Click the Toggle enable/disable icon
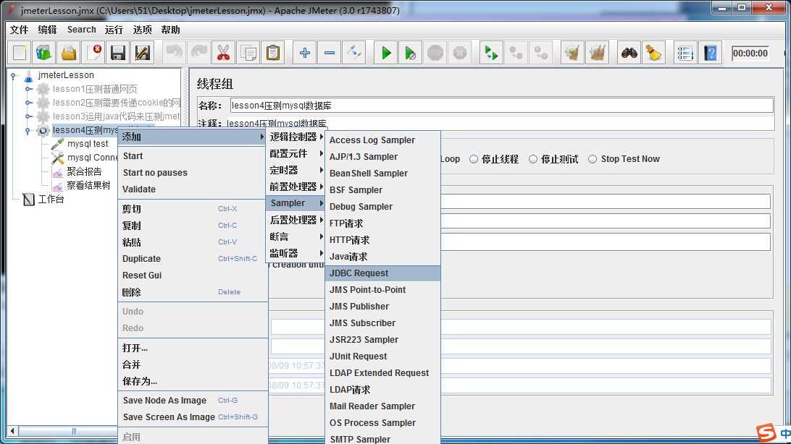791x444 pixels. 354,53
